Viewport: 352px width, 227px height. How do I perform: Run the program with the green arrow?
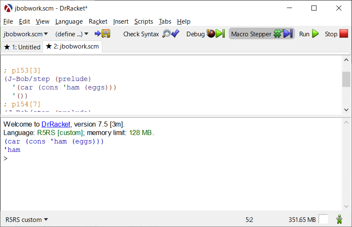pos(315,34)
